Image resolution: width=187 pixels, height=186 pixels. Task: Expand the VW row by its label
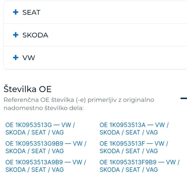tap(29, 58)
